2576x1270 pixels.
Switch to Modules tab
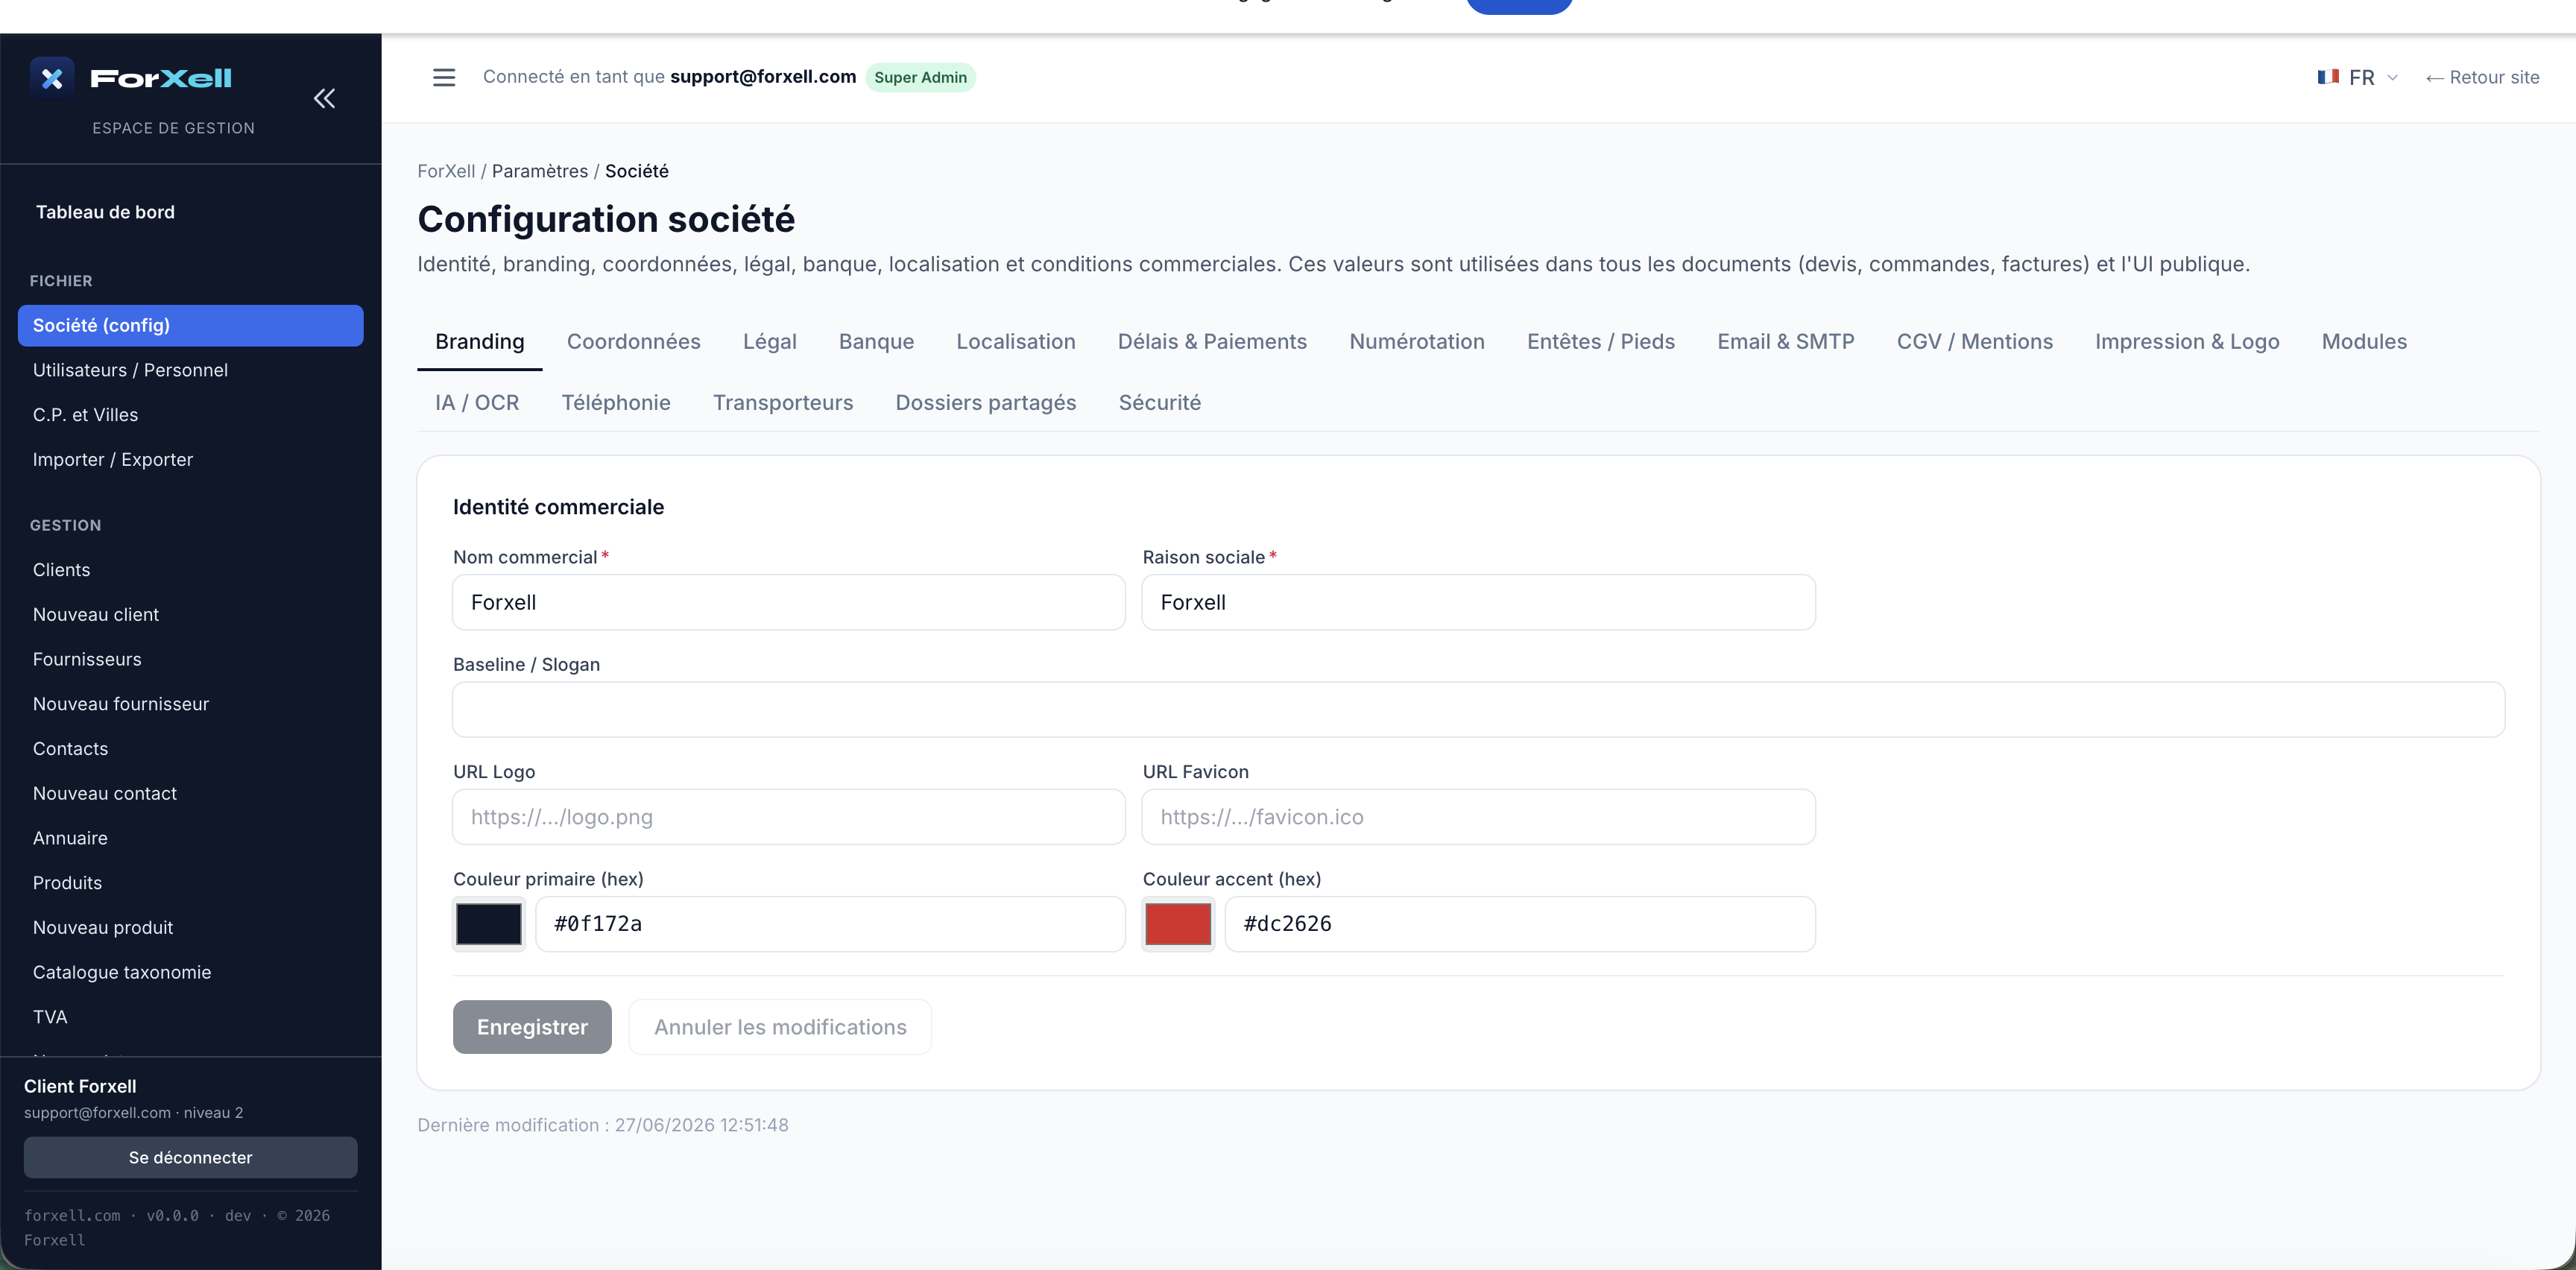(2364, 342)
